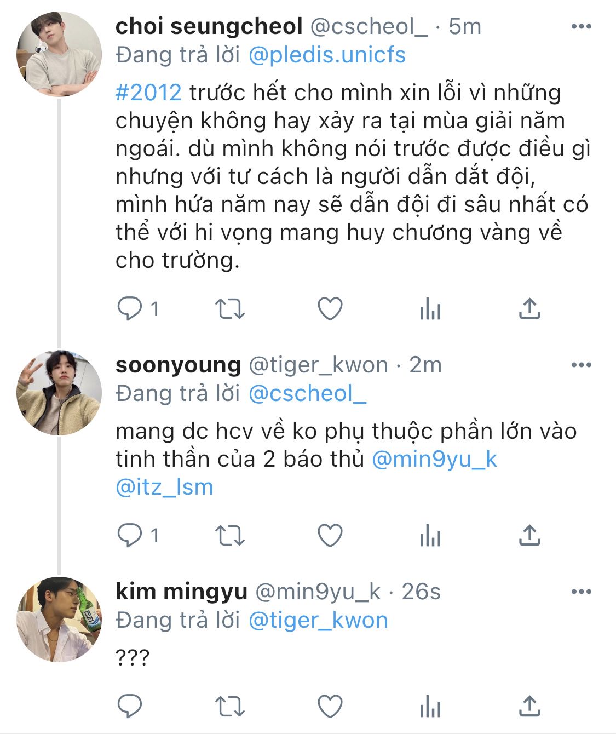
Task: Open the @pledis.unicfs mention link
Action: [327, 55]
